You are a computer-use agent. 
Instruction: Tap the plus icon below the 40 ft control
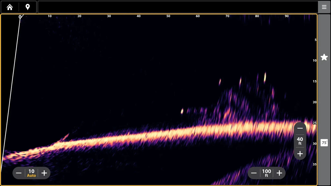click(x=300, y=154)
